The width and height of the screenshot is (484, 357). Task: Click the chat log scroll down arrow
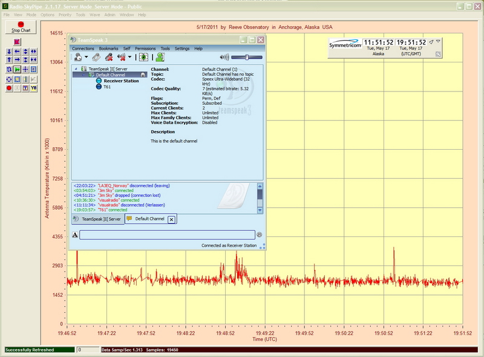(x=260, y=210)
